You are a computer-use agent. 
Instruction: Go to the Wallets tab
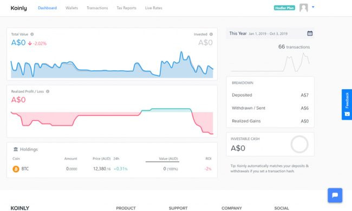tap(71, 8)
